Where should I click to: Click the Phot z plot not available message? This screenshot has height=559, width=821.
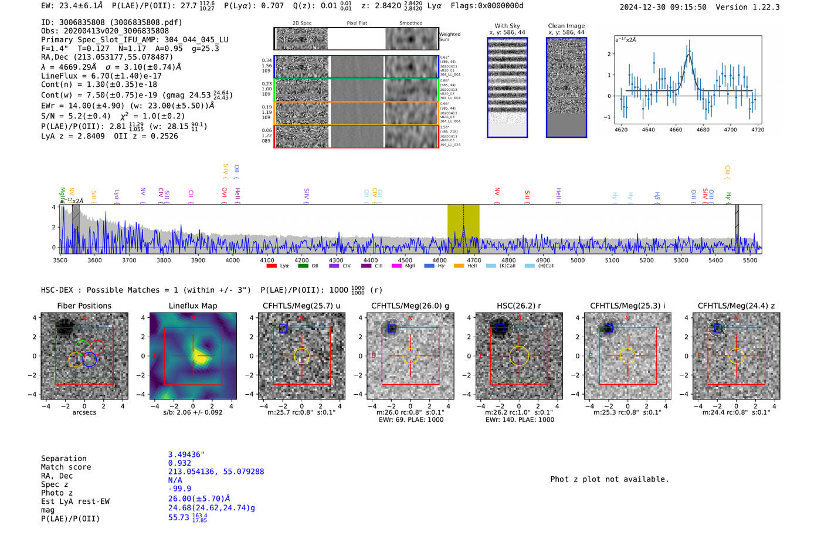tap(609, 479)
